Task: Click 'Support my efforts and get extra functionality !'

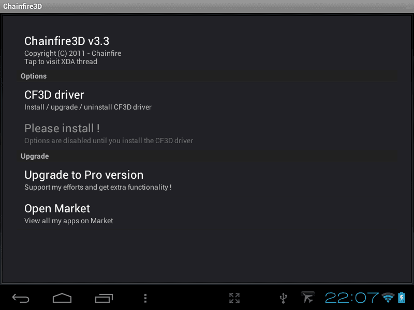Action: 98,187
